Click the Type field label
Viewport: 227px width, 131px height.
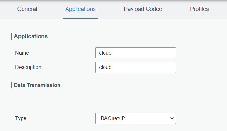click(21, 118)
